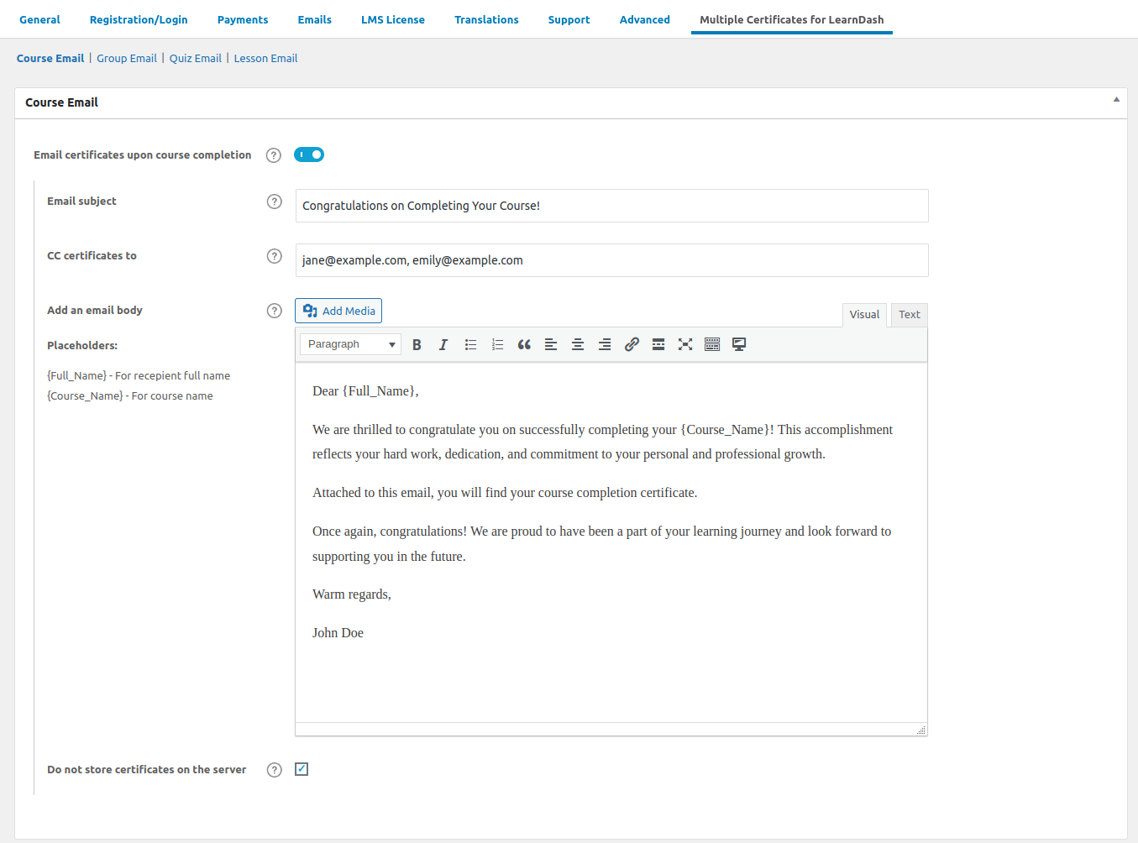The height and width of the screenshot is (843, 1138).
Task: Apply bold formatting in the editor toolbar
Action: click(x=417, y=344)
